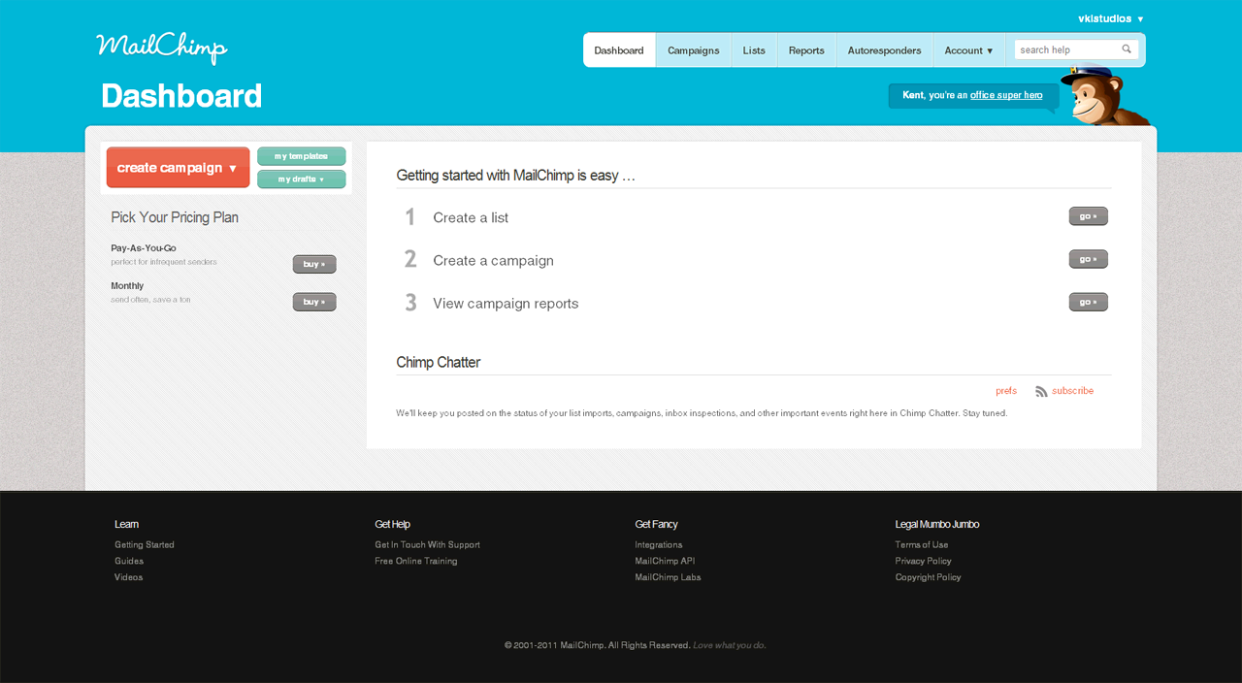Click go for Create a list
Viewport: 1242px width, 683px height.
click(x=1088, y=216)
